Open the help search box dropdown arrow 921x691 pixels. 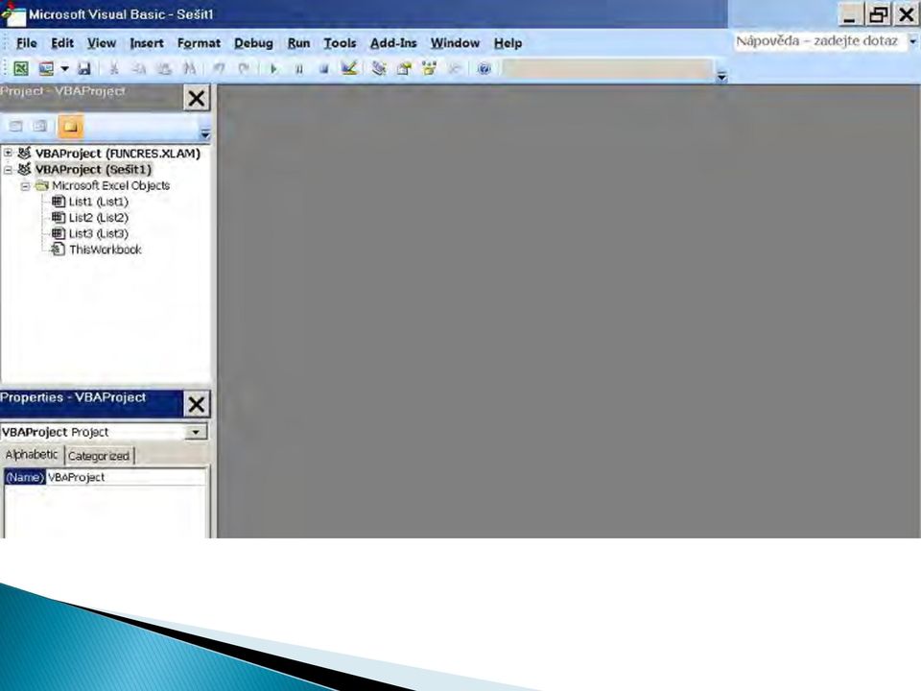tap(912, 41)
